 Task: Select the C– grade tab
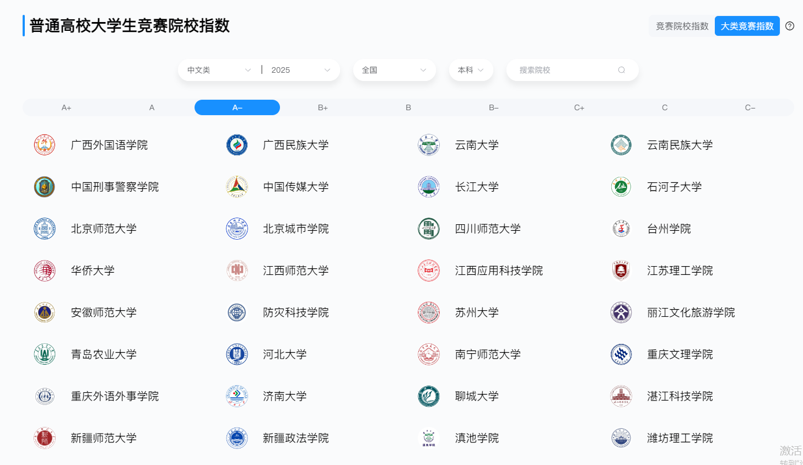pos(750,107)
